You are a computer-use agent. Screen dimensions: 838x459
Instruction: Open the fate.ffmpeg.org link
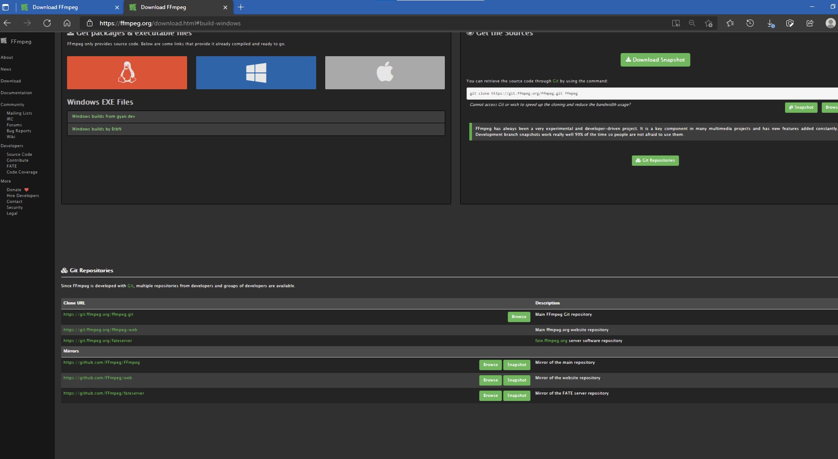coord(551,341)
